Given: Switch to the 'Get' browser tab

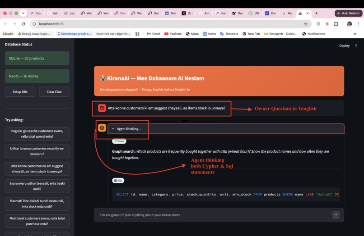Looking at the screenshot, I should click(154, 13).
